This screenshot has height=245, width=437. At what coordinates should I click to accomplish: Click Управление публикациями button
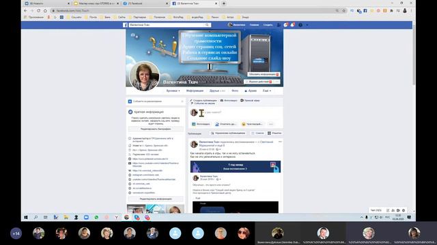coord(228,133)
